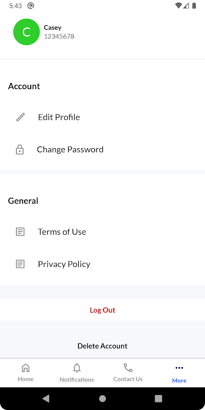Tap the Notifications bell icon
The image size is (205, 410).
coord(76,368)
